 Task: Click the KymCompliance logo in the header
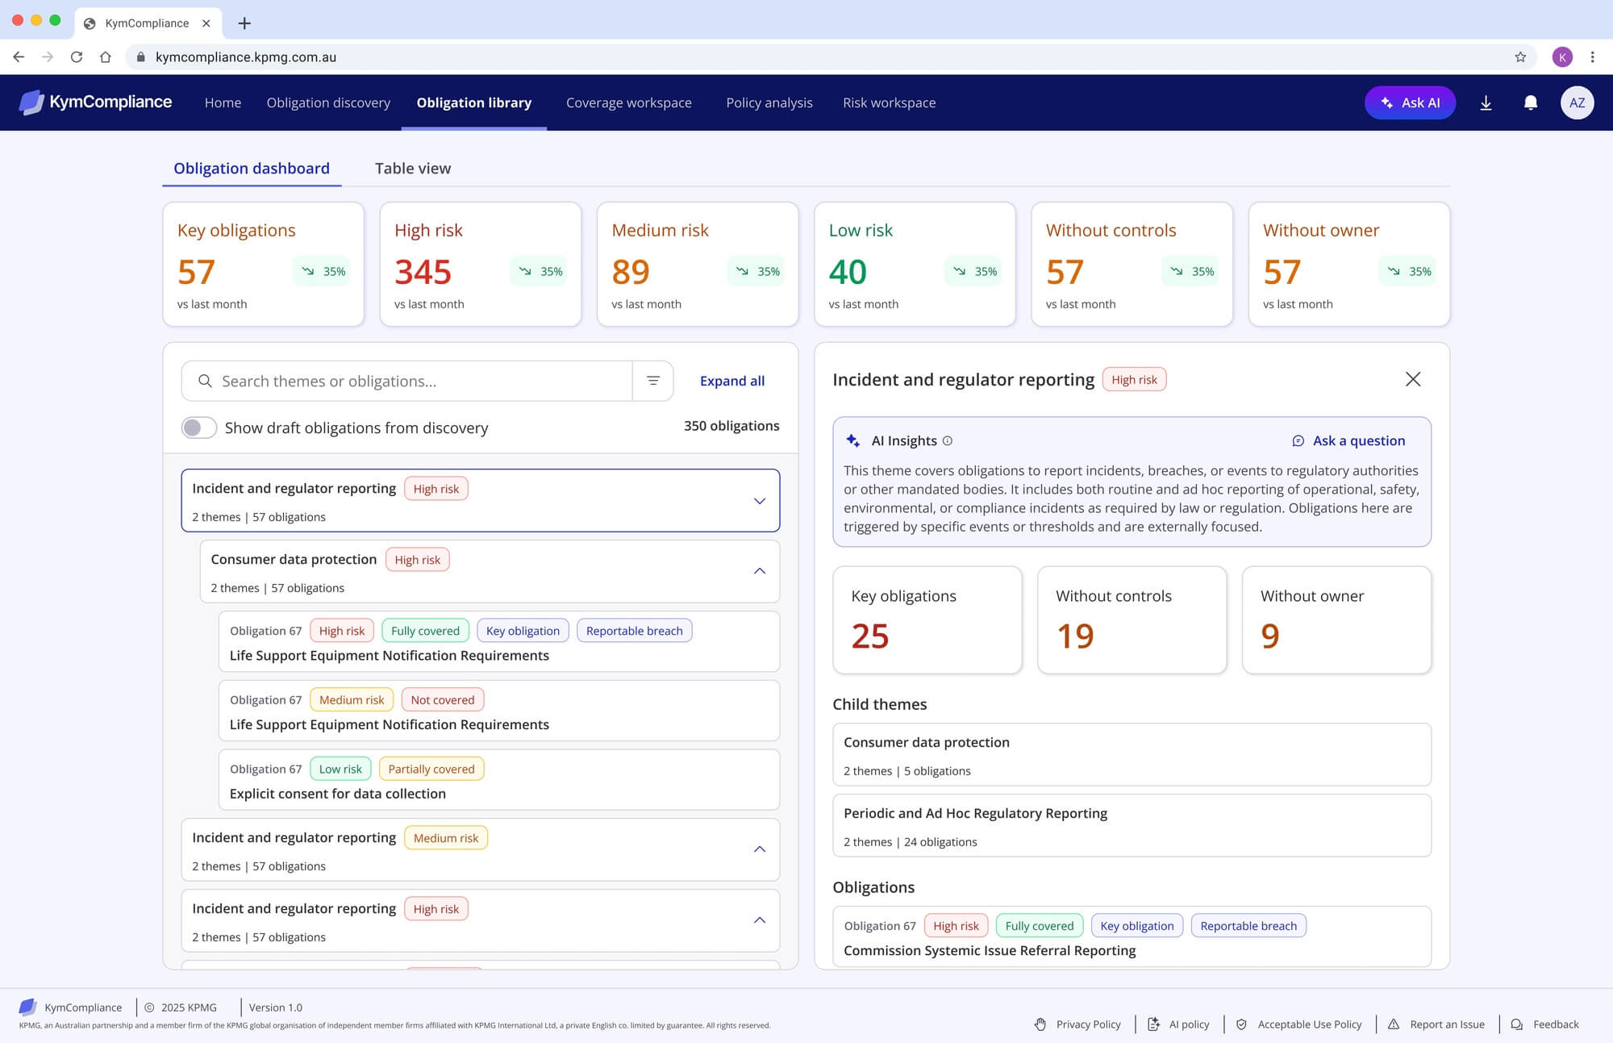pos(95,102)
